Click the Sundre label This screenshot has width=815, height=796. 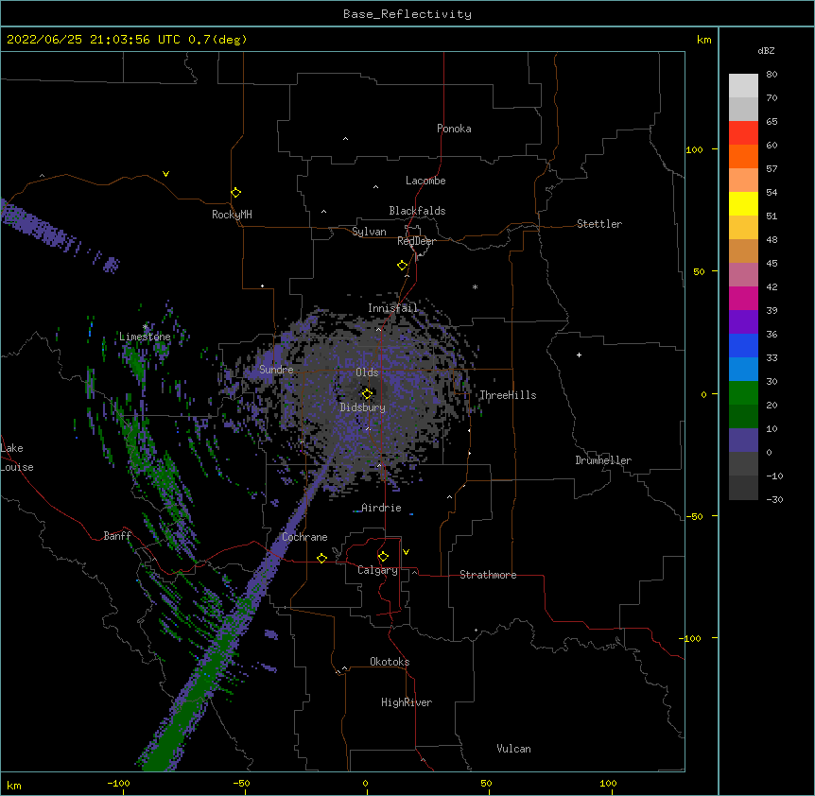coord(276,370)
